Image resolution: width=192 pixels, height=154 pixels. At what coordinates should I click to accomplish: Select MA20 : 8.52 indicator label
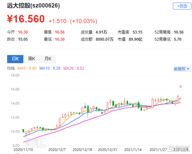click(74, 68)
